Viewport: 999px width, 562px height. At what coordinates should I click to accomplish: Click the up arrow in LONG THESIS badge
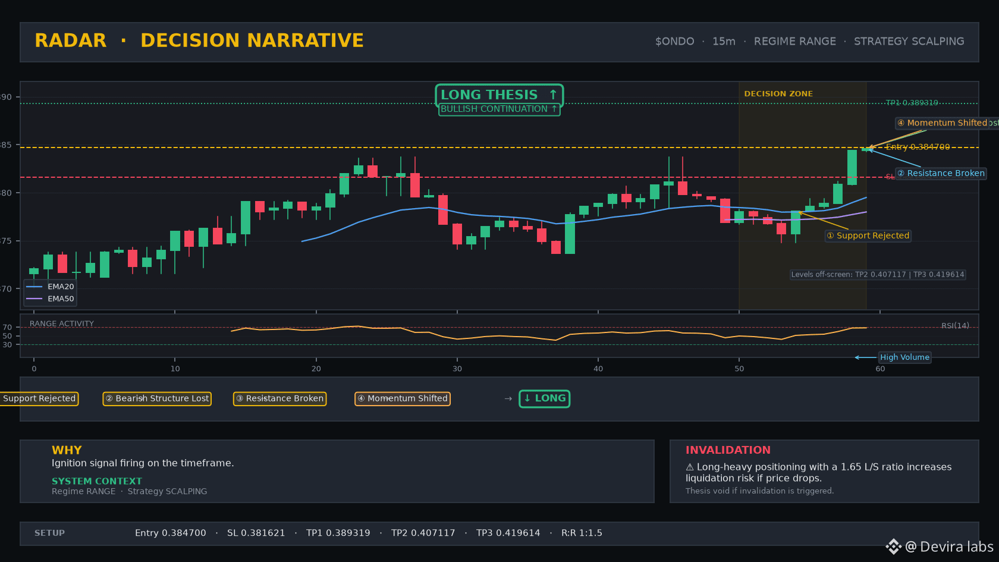[553, 95]
